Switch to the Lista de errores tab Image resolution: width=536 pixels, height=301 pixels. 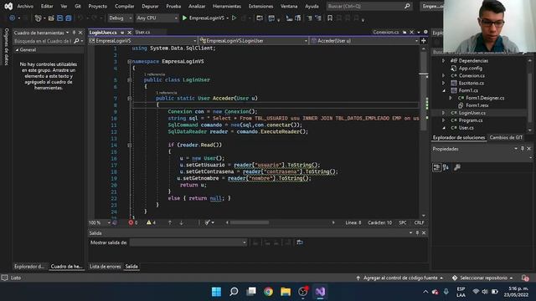106,267
